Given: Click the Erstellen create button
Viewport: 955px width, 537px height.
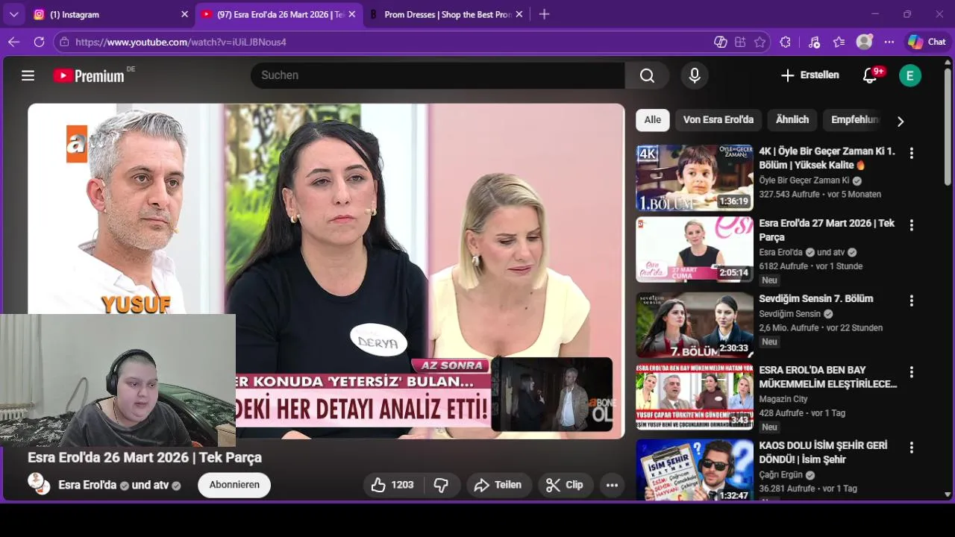Looking at the screenshot, I should (810, 75).
